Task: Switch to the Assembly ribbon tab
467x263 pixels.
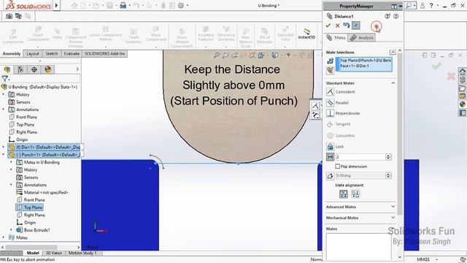Action: click(x=12, y=53)
